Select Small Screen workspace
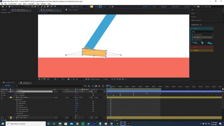Image resolution: width=224 pixels, height=126 pixels. (x=175, y=7)
